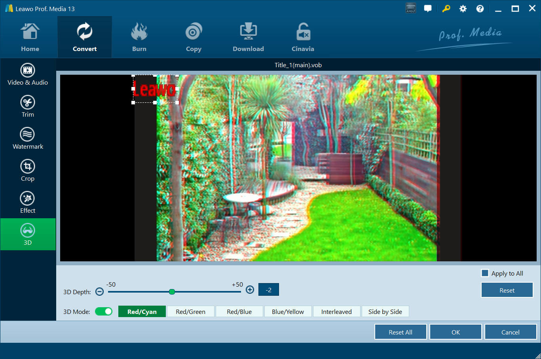Open settings gear icon
Image resolution: width=541 pixels, height=359 pixels.
click(463, 9)
